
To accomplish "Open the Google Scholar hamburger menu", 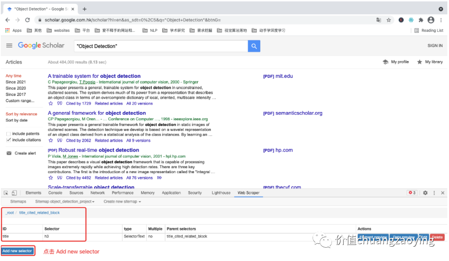I will (9, 45).
